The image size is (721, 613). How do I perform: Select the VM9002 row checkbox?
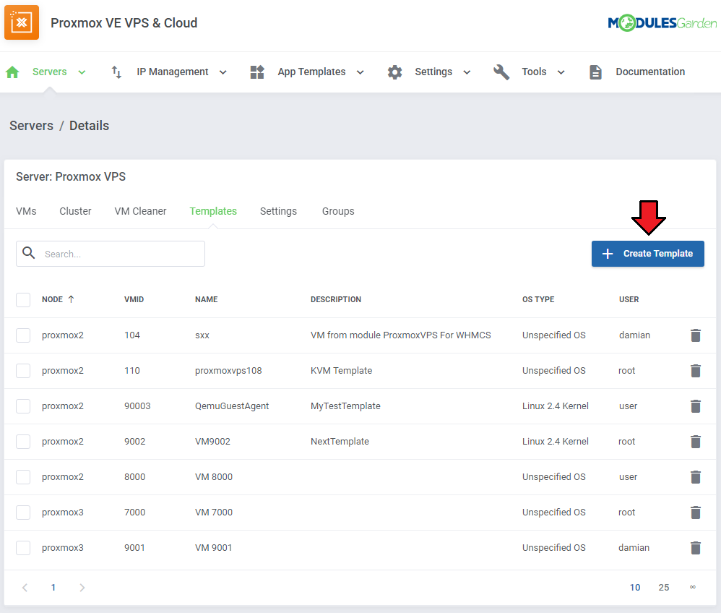(x=23, y=442)
